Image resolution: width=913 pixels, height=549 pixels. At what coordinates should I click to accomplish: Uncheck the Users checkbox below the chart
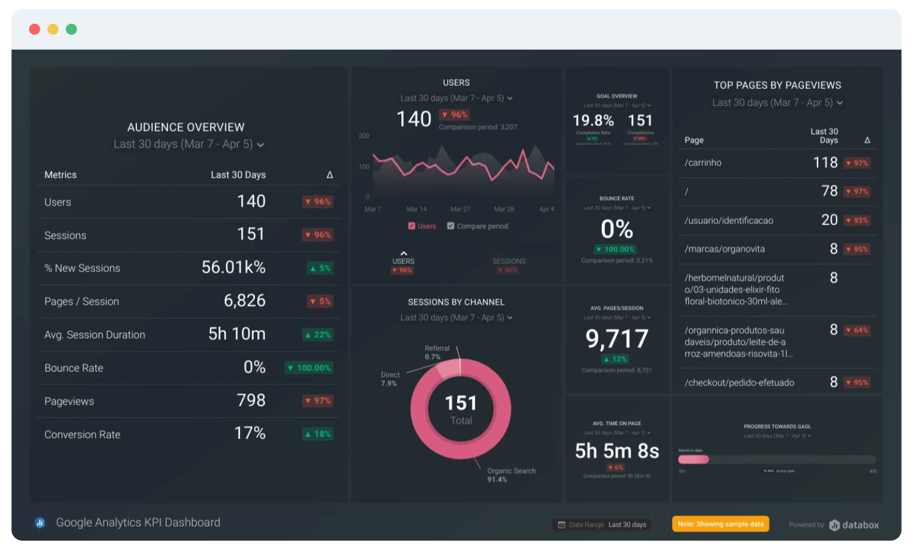(x=411, y=226)
